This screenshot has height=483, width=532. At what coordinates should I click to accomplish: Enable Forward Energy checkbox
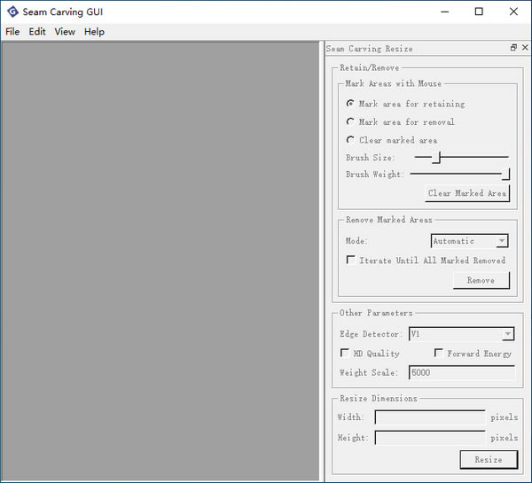[473, 354]
